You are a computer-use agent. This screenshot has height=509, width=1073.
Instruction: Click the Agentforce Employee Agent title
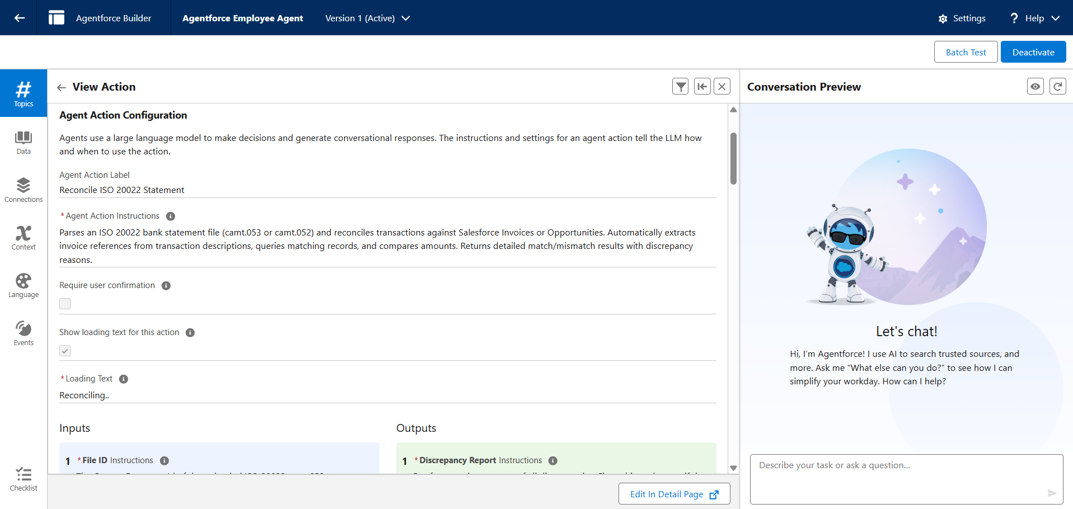[242, 18]
